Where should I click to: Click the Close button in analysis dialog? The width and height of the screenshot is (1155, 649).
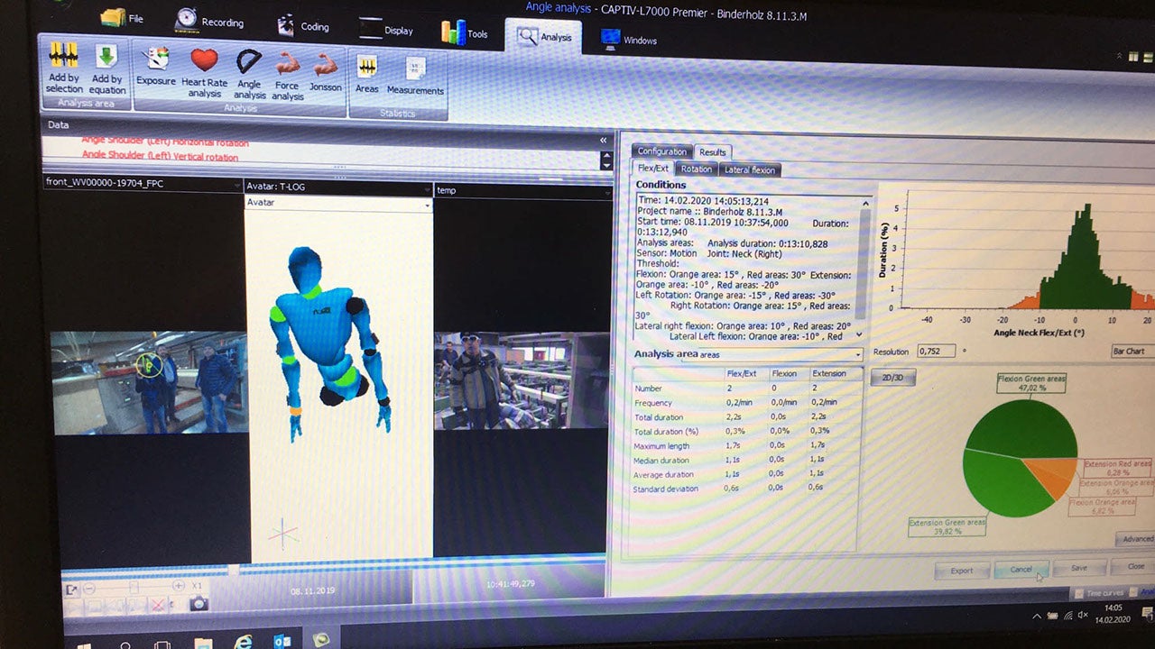click(1135, 566)
